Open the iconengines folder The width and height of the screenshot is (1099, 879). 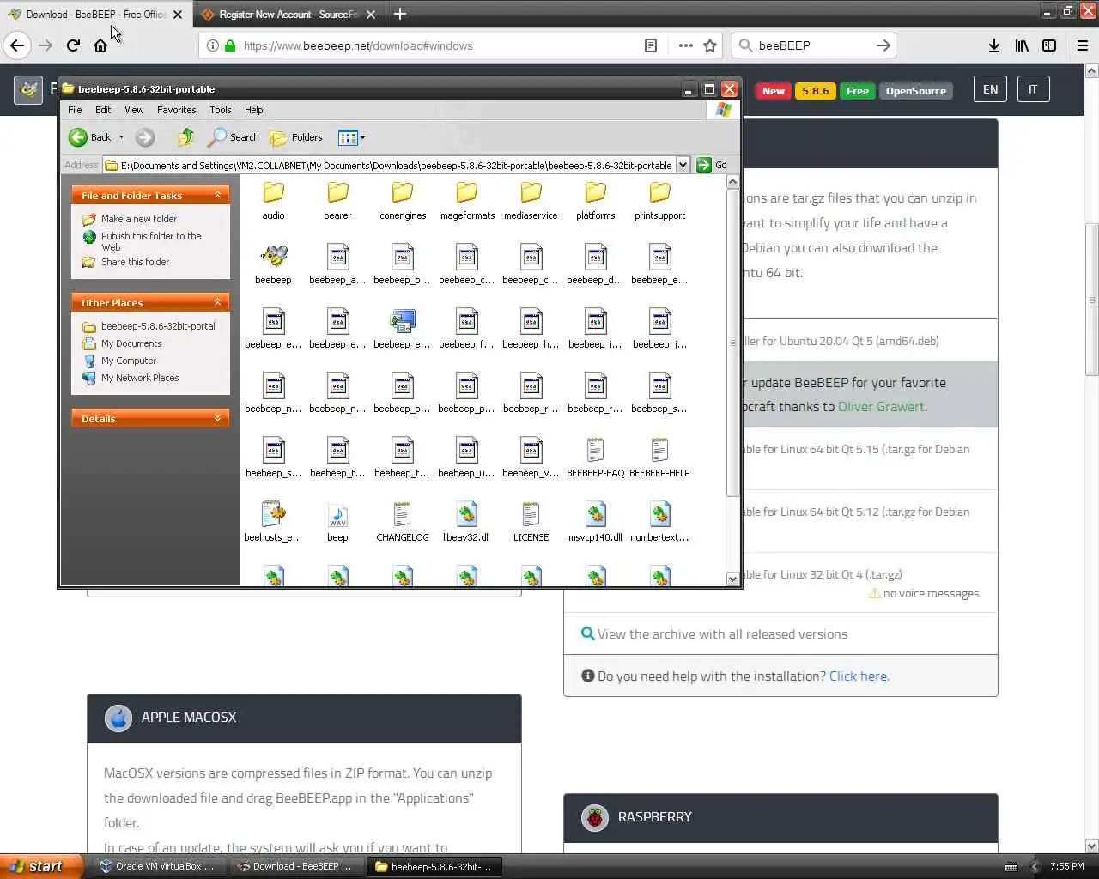tap(402, 201)
